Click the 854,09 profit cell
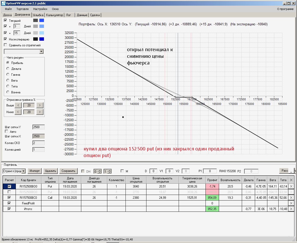Viewport: 297px width, 243px height. pos(212,197)
